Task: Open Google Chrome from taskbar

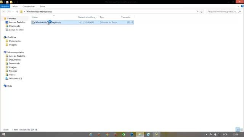Action: pyautogui.click(x=107, y=134)
